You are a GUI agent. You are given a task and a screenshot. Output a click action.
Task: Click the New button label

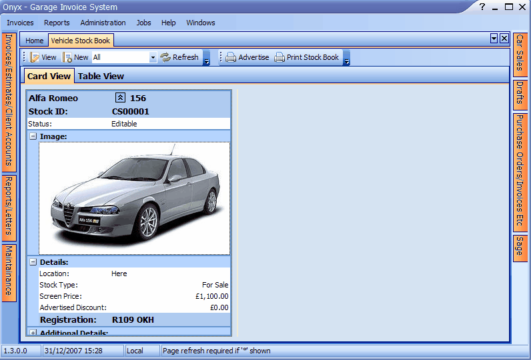81,57
